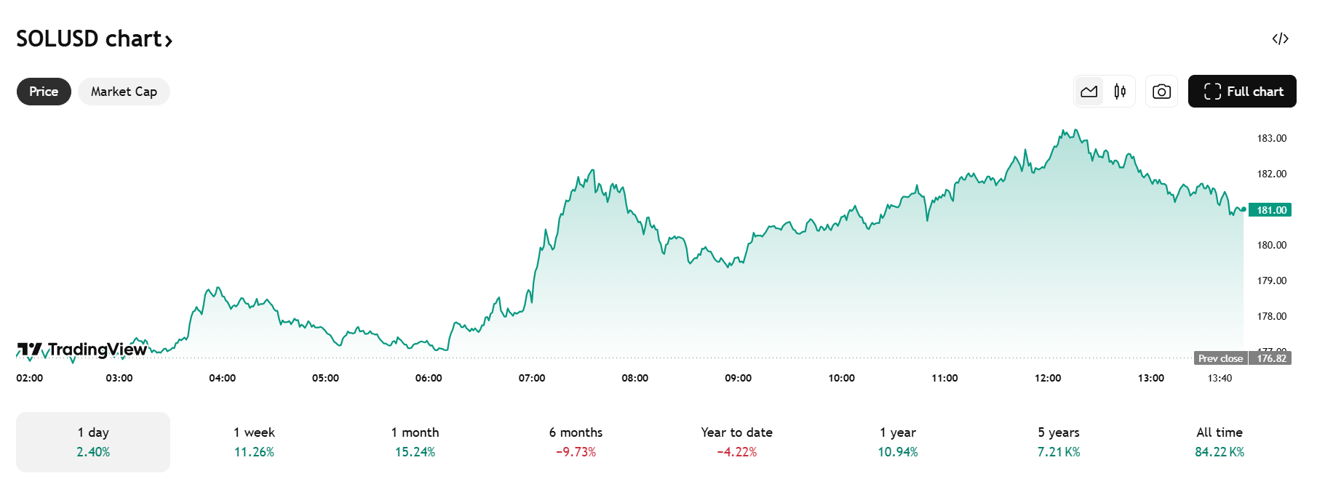Image resolution: width=1317 pixels, height=500 pixels.
Task: Toggle the Price display on
Action: (x=43, y=92)
